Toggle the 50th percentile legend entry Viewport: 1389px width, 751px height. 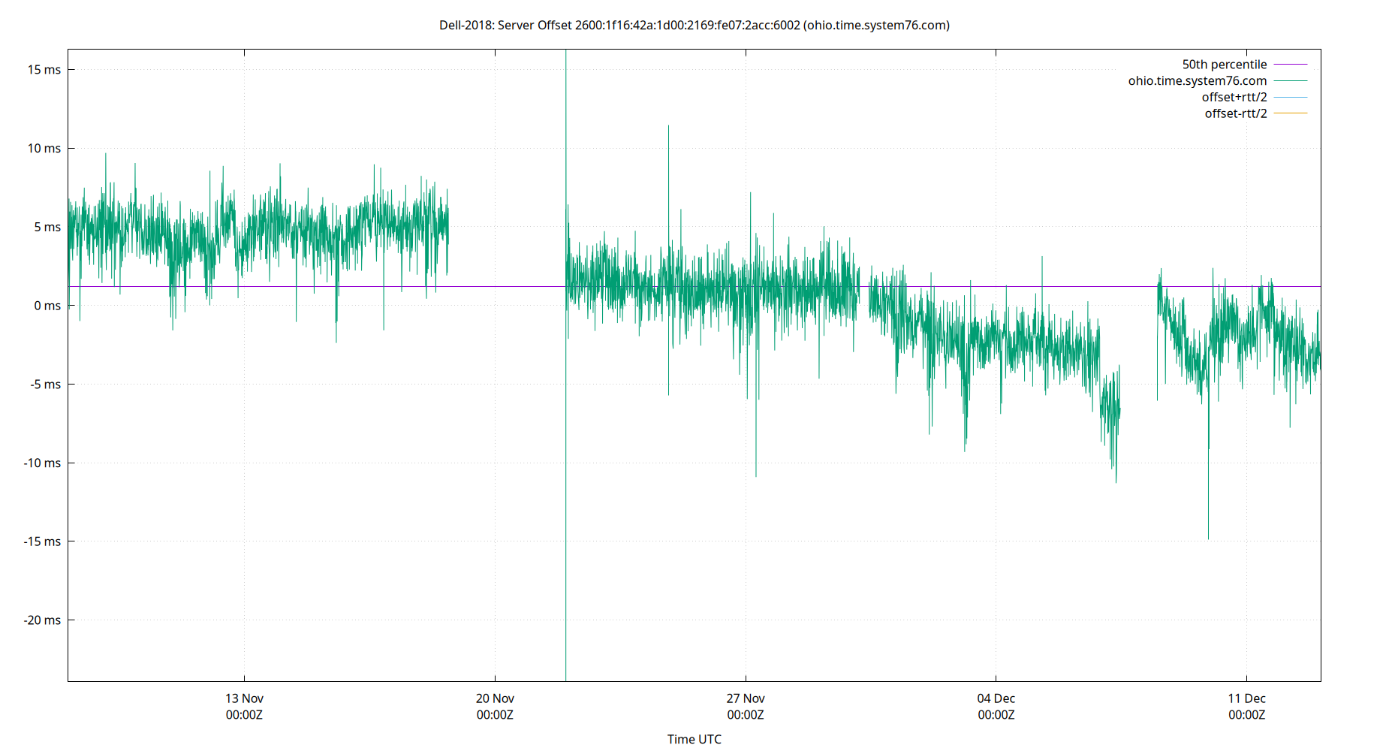[1225, 64]
